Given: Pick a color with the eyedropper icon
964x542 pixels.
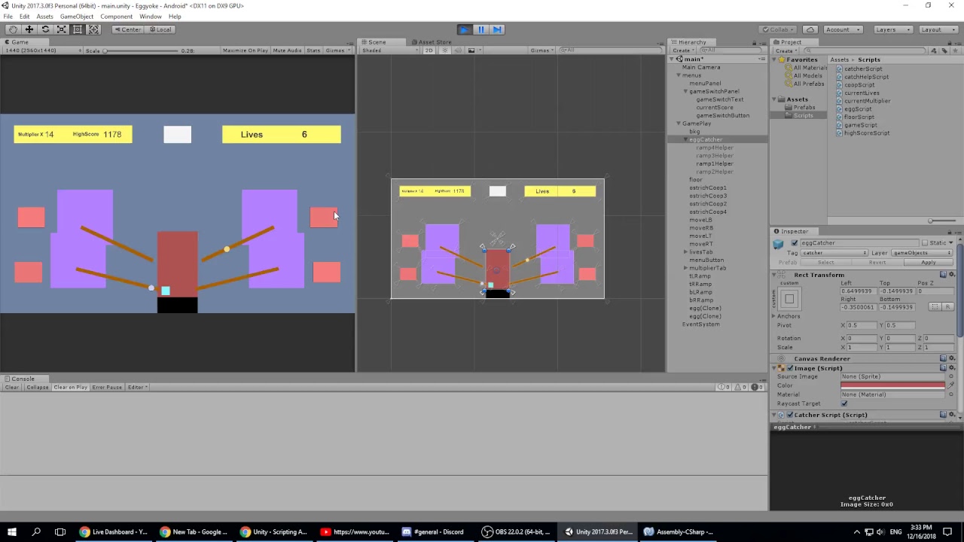Looking at the screenshot, I should click(951, 385).
